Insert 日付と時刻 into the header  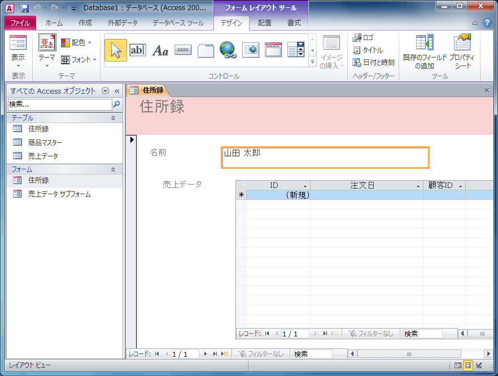[374, 63]
